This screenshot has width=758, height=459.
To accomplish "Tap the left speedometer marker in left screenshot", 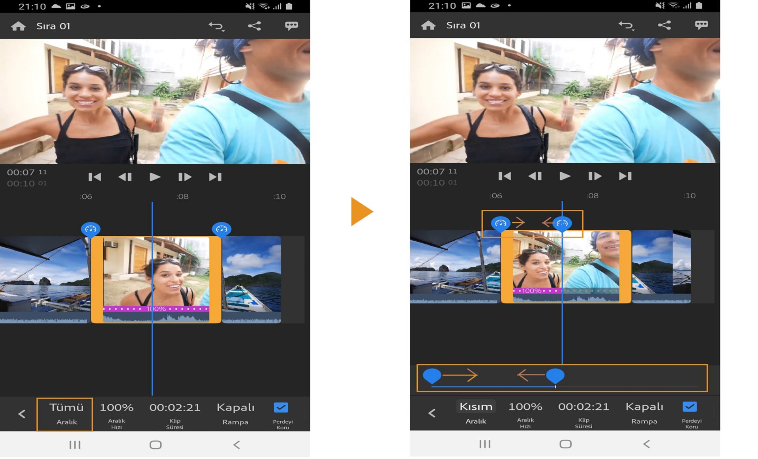I will point(91,229).
